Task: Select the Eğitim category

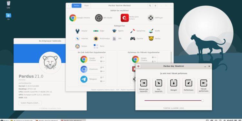Action: (x=118, y=31)
